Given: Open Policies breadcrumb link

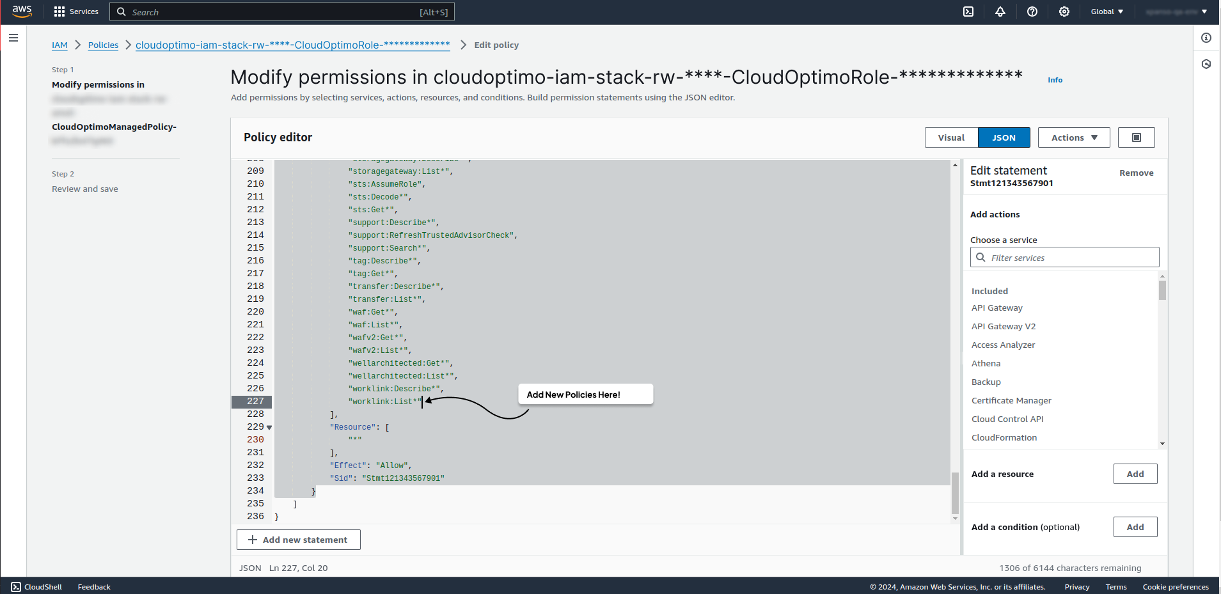Looking at the screenshot, I should point(103,45).
